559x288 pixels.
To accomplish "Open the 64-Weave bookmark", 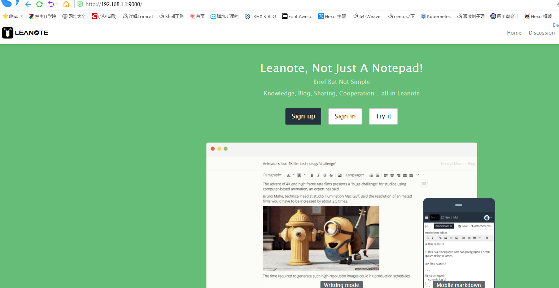I will [367, 16].
